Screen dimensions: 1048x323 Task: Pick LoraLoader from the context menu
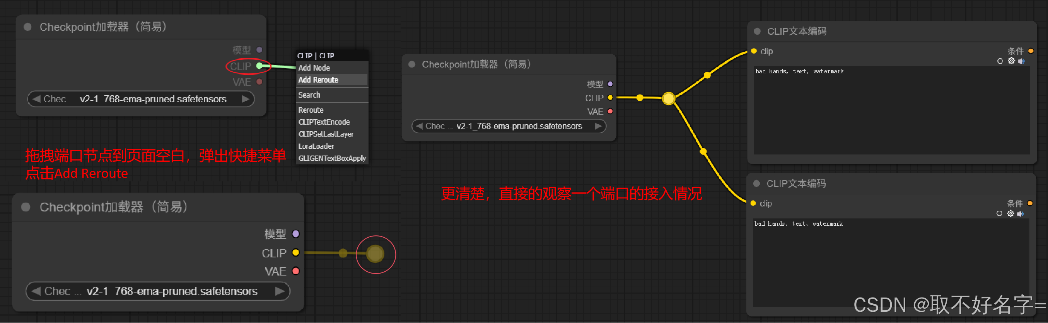[332, 146]
